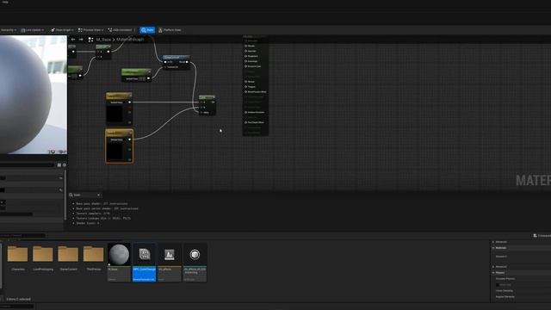This screenshot has width=551, height=310.
Task: Open the Preview State dropdown
Action: pos(90,30)
